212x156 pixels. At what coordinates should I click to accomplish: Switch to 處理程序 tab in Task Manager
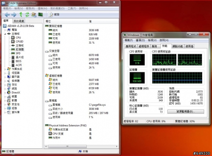click(144, 46)
